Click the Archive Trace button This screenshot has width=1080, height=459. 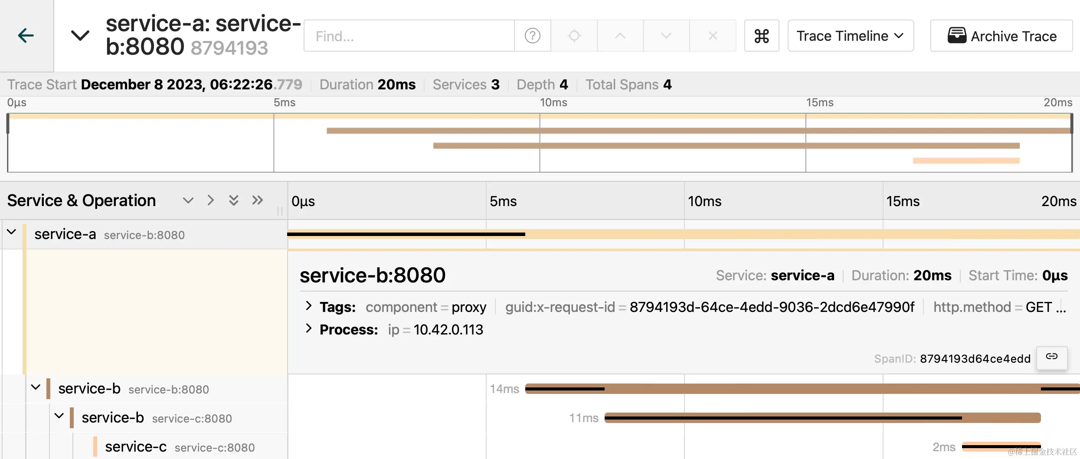pos(1001,36)
